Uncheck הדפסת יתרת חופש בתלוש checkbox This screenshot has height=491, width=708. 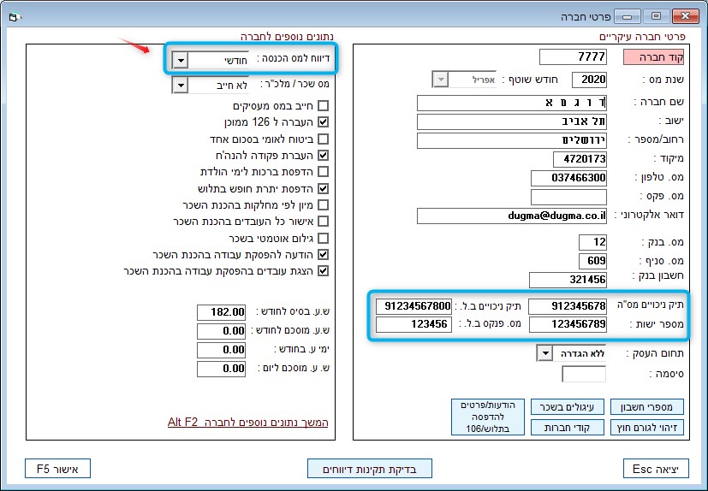click(x=323, y=188)
